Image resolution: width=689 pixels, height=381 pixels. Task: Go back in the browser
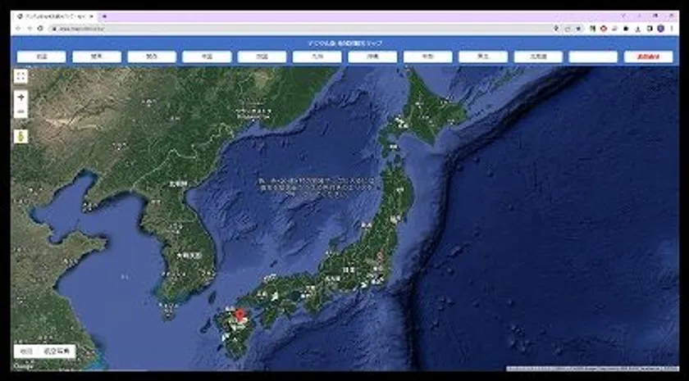(18, 29)
